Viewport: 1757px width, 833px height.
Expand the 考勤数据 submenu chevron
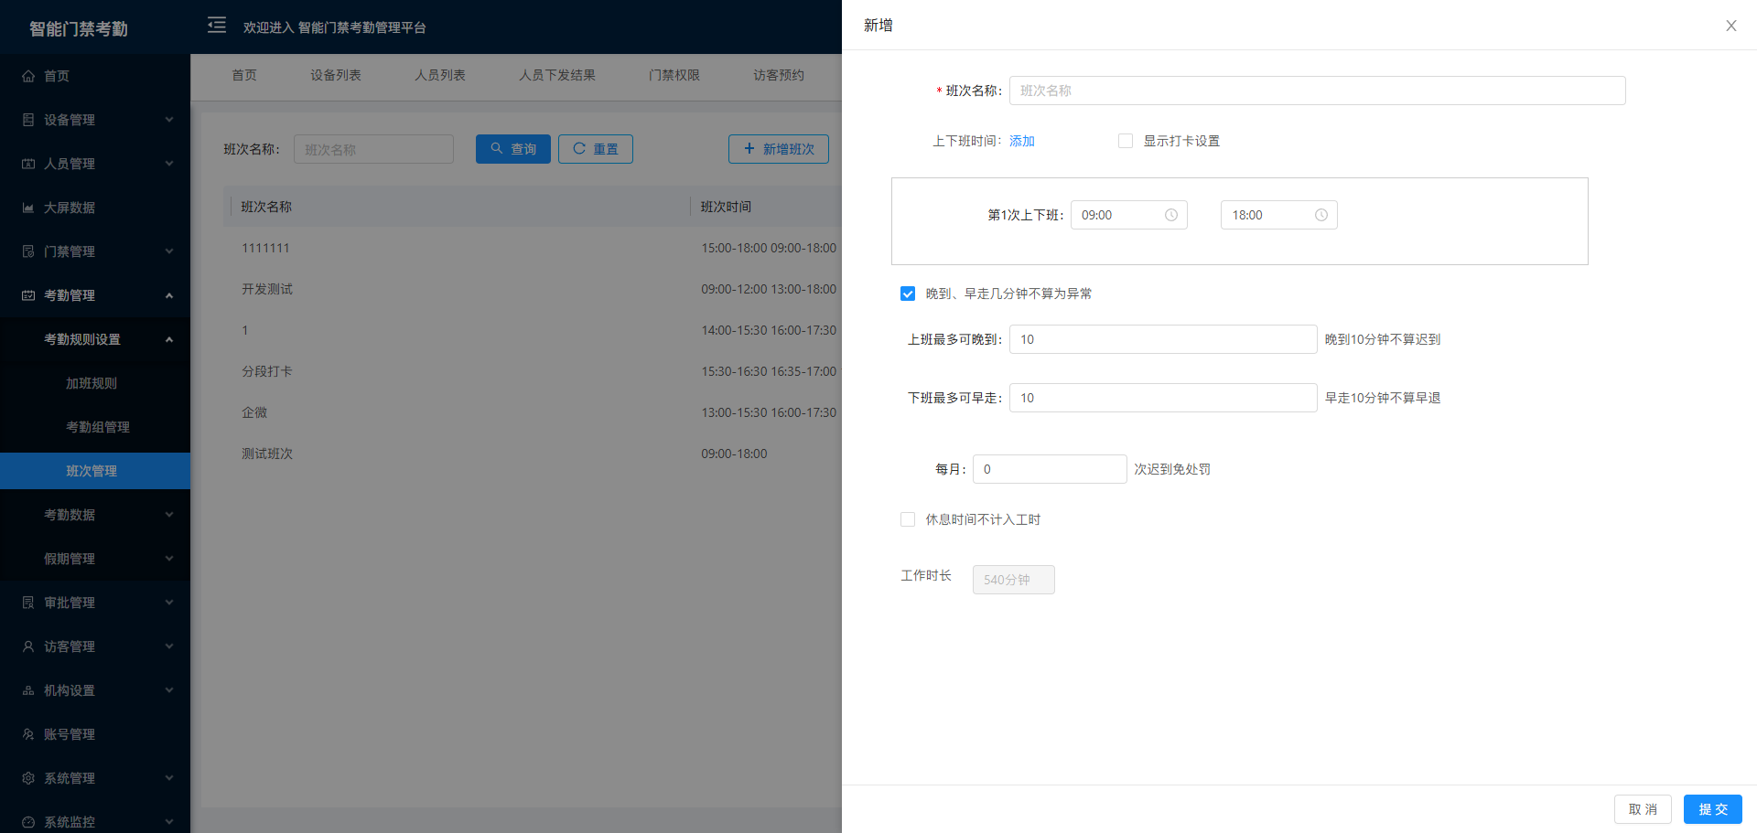pyautogui.click(x=169, y=515)
